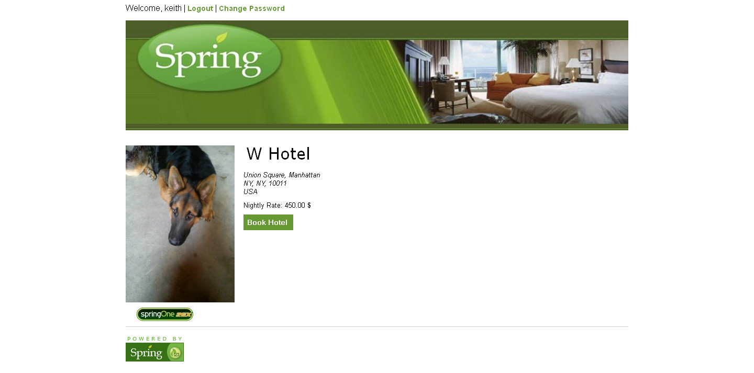Click the Union Square, Manhattan address line

(x=282, y=175)
